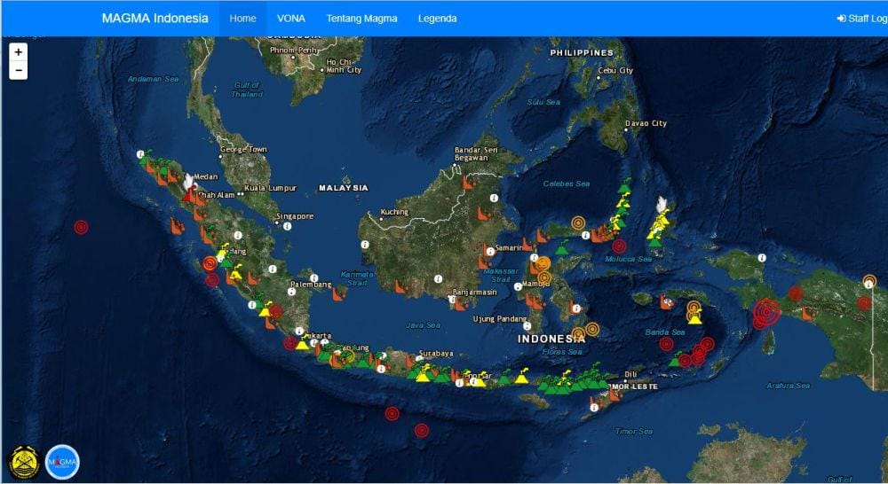The image size is (888, 484).
Task: Open the info marker at Aceh tip
Action: click(x=140, y=154)
